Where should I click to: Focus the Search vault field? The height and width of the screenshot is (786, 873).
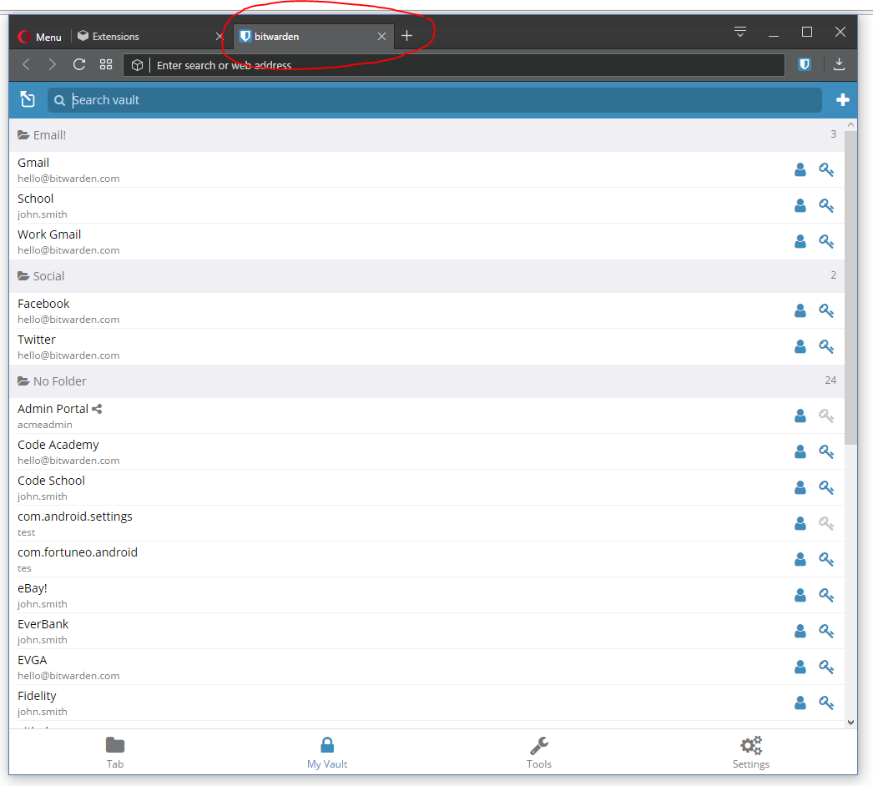tap(434, 100)
